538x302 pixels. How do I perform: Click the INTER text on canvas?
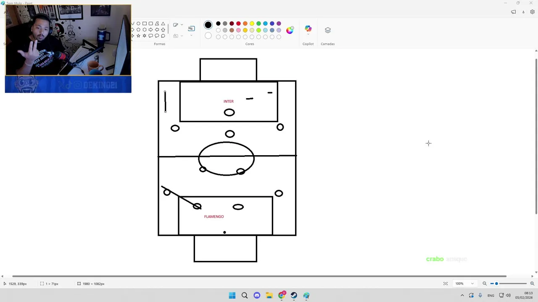point(228,101)
